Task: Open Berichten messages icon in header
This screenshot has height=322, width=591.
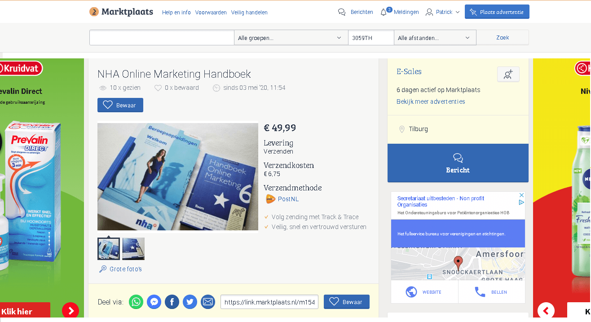Action: (342, 12)
